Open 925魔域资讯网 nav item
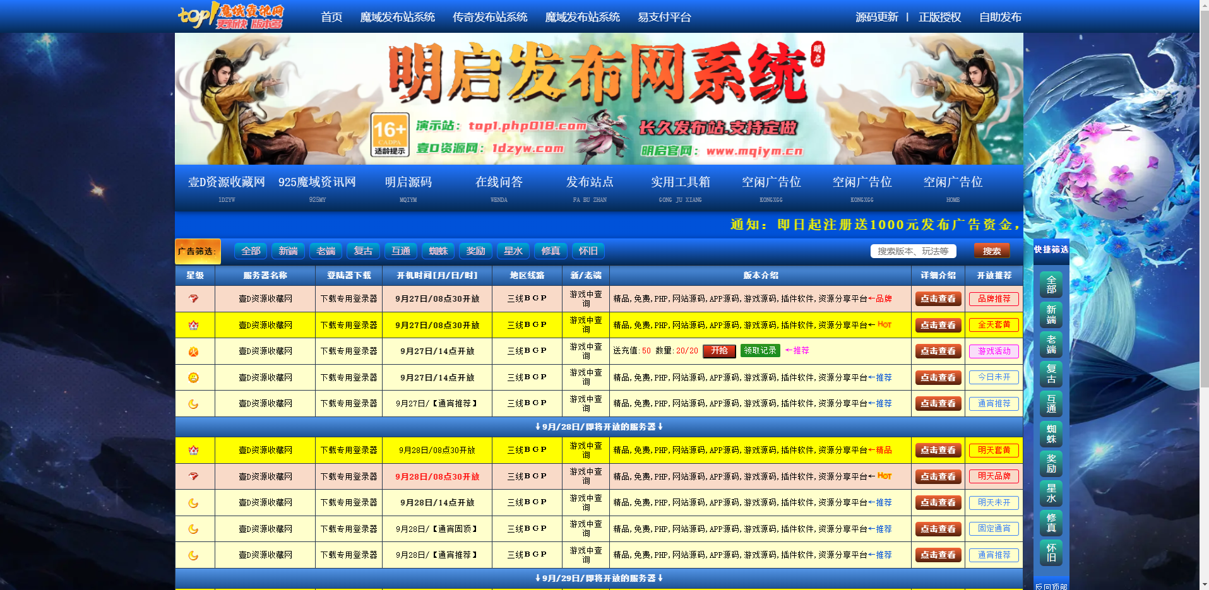The width and height of the screenshot is (1209, 590). click(317, 188)
